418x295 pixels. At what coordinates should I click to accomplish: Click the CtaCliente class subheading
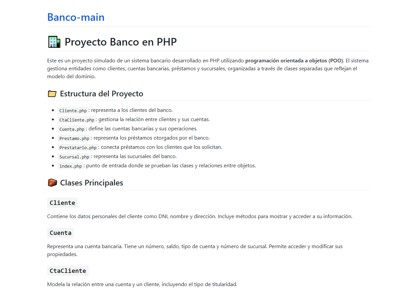click(x=68, y=271)
